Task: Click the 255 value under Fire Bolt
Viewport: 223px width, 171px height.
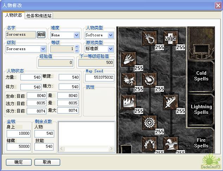Action: (160, 47)
